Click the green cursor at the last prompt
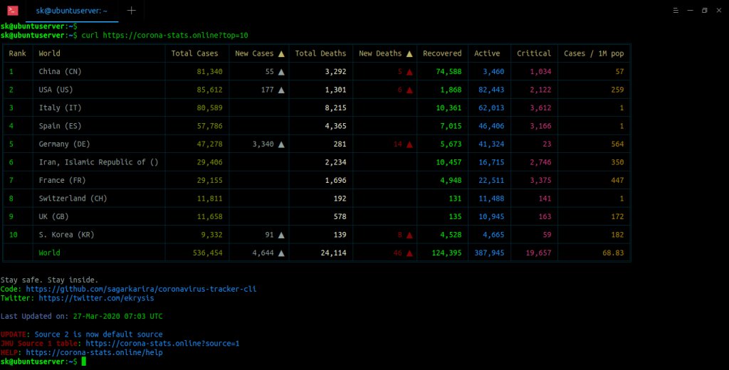729x370 pixels. pyautogui.click(x=83, y=362)
